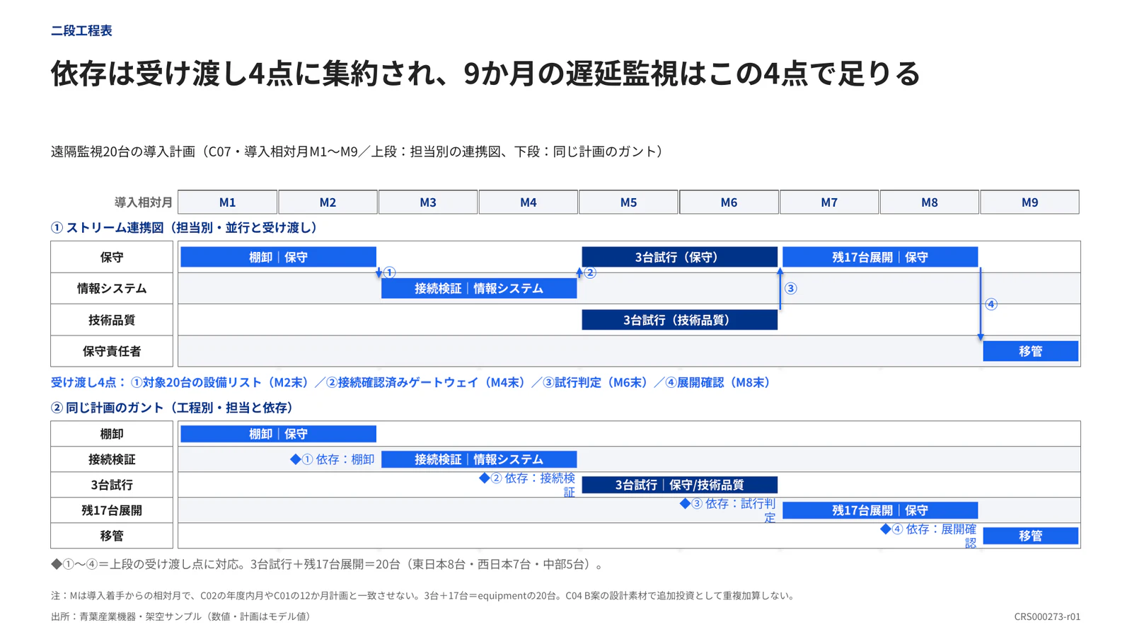Select the M9 month header cell

click(1029, 202)
